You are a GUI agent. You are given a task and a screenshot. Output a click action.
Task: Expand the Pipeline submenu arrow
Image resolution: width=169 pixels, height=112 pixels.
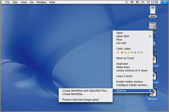(150, 91)
